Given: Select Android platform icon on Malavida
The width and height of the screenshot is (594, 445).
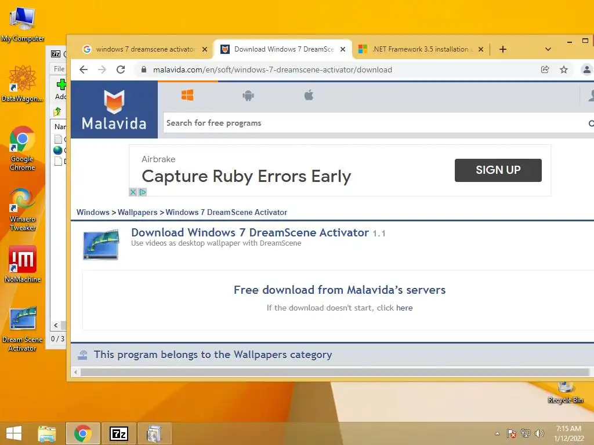Looking at the screenshot, I should (248, 96).
